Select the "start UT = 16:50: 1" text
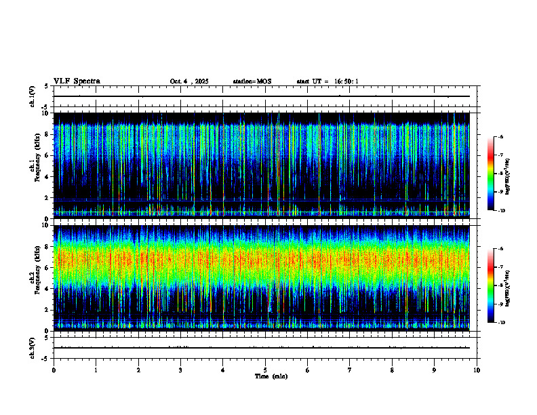This screenshot has height=415, width=537. tap(327, 81)
